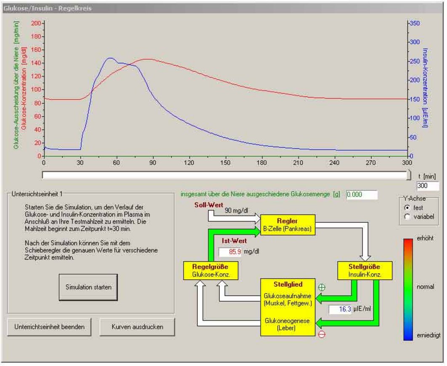Click the erhöht-erniedrigt color gradient bar
This screenshot has height=366, width=447.
tap(408, 289)
